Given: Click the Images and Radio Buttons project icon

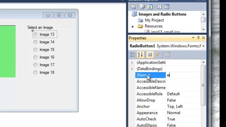Looking at the screenshot, I should click(134, 14).
